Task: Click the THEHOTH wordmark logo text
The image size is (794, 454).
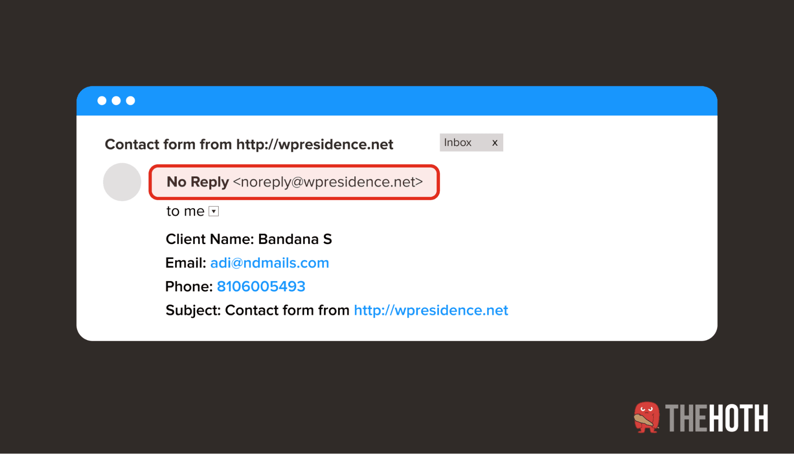Action: pos(717,418)
